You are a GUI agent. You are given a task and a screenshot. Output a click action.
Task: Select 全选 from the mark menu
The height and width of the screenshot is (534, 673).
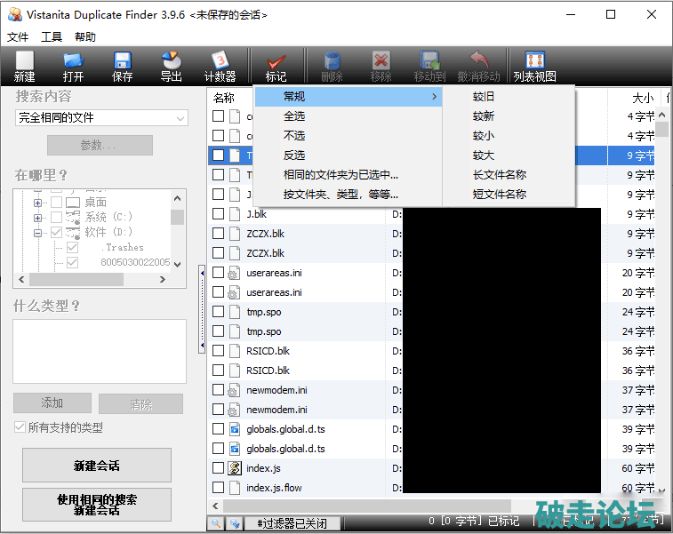tap(294, 116)
